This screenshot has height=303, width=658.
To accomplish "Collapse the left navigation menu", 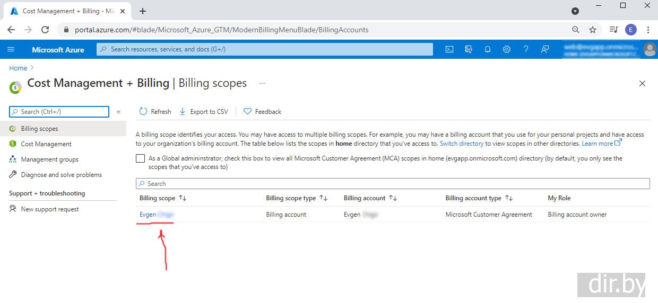I will [118, 112].
